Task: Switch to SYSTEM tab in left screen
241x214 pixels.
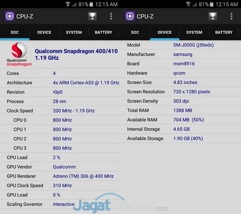Action: click(74, 32)
